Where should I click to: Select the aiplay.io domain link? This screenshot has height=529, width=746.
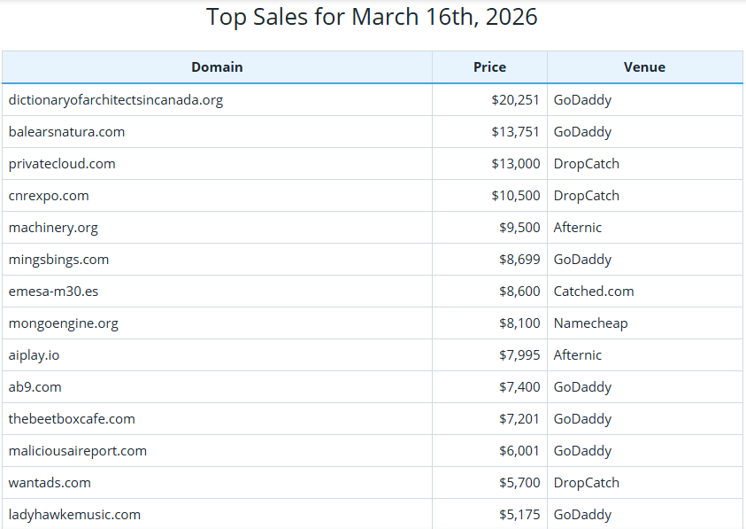[x=33, y=354]
